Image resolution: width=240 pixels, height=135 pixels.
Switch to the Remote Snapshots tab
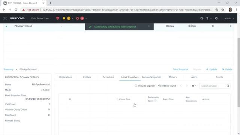[x=151, y=77]
